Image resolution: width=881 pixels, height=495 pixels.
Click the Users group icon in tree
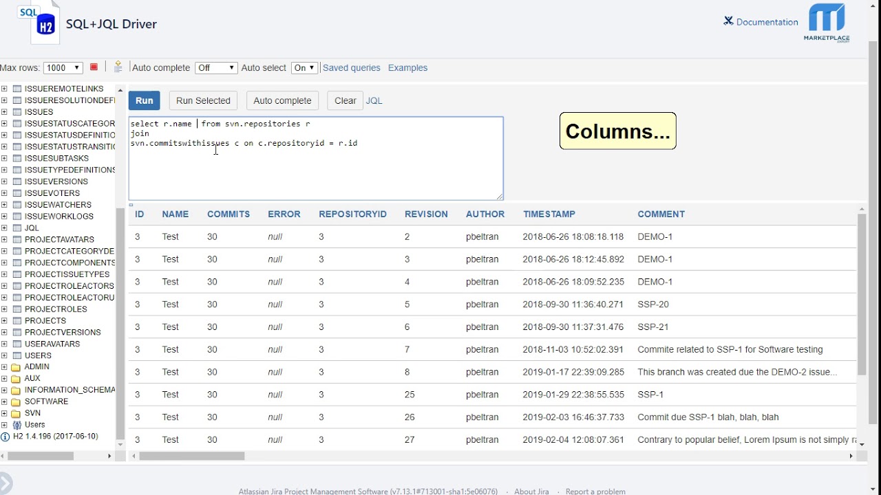pyautogui.click(x=17, y=425)
